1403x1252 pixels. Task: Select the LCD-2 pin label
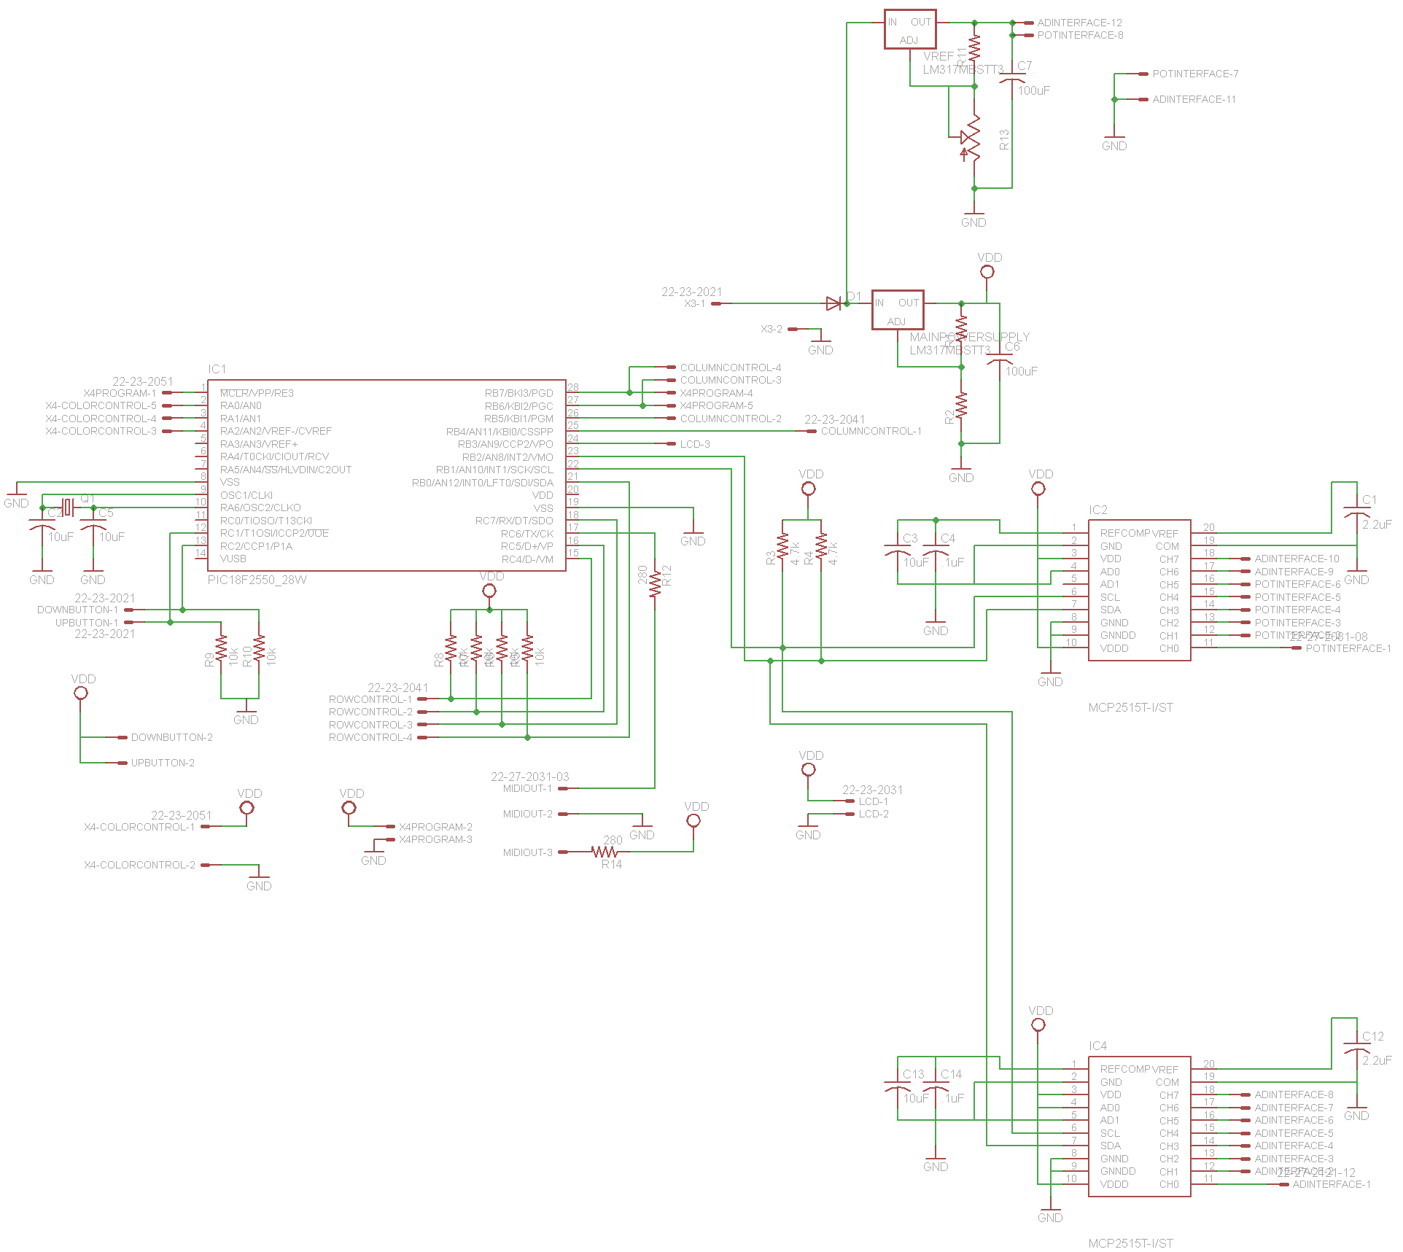[x=874, y=814]
